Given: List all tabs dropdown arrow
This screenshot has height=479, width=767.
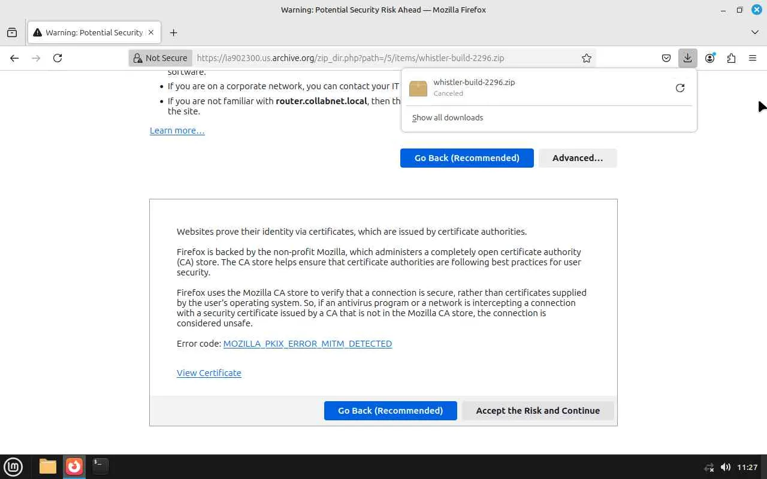Looking at the screenshot, I should point(754,32).
